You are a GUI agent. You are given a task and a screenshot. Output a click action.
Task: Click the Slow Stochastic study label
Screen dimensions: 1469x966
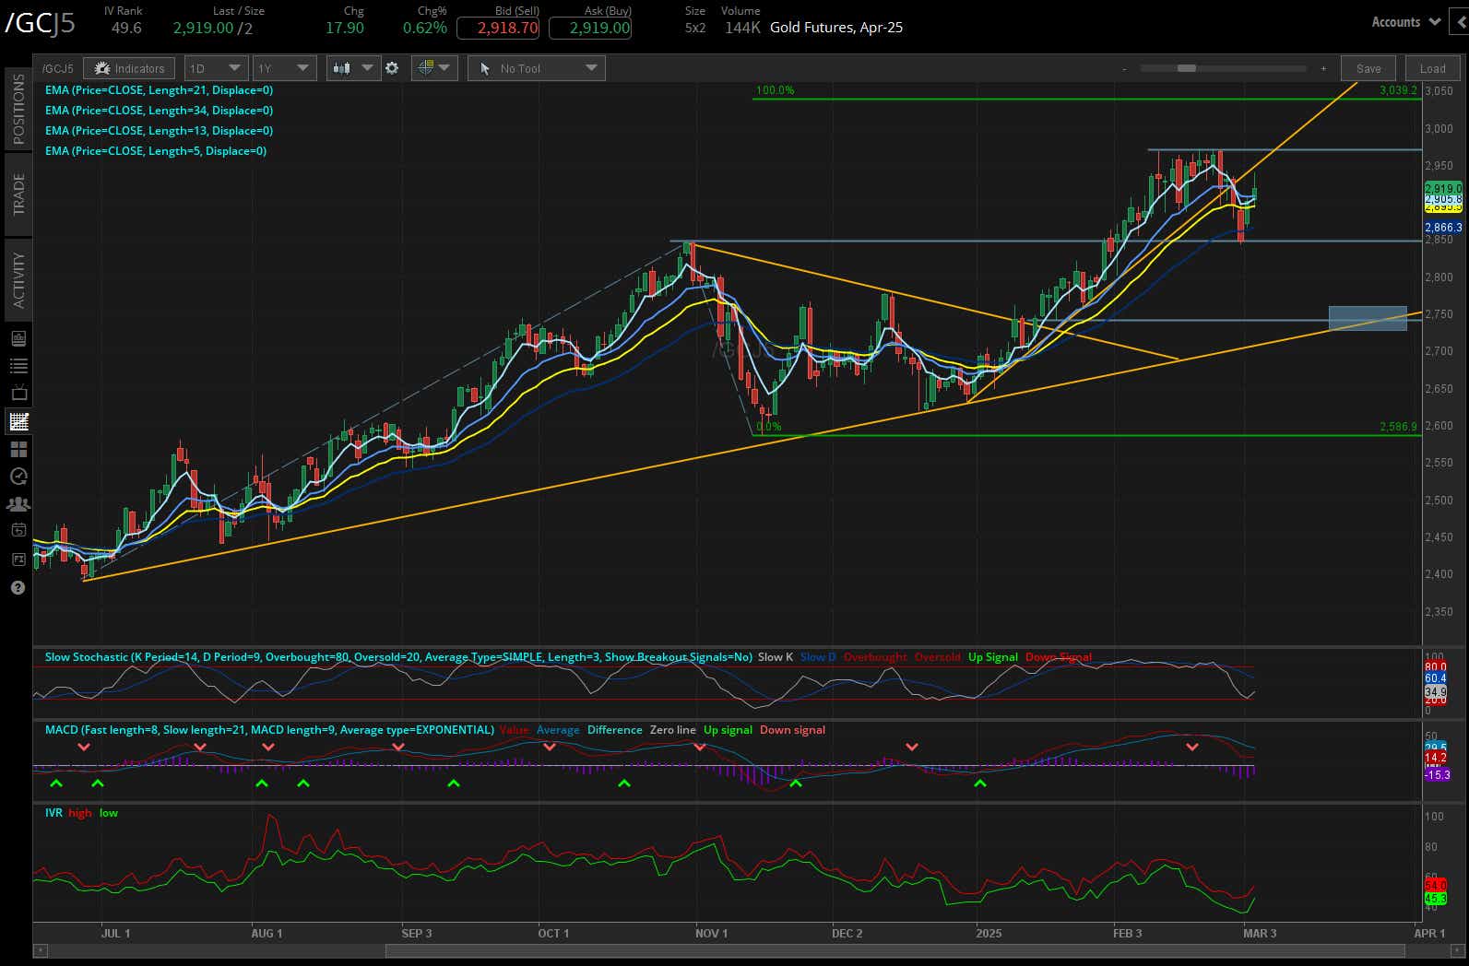398,657
